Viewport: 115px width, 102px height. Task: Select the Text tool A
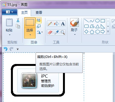[63, 24]
